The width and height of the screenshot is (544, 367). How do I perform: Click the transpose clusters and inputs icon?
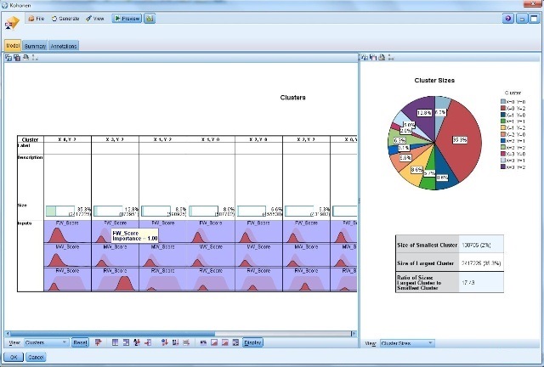pos(99,342)
